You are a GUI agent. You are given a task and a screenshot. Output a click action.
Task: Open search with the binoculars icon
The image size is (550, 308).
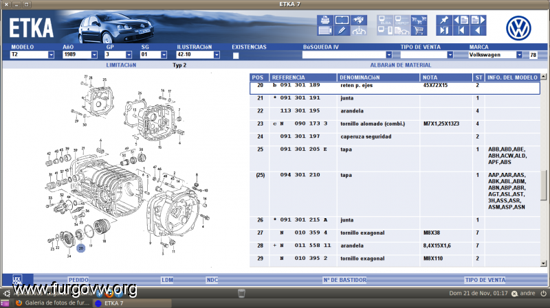pyautogui.click(x=359, y=20)
